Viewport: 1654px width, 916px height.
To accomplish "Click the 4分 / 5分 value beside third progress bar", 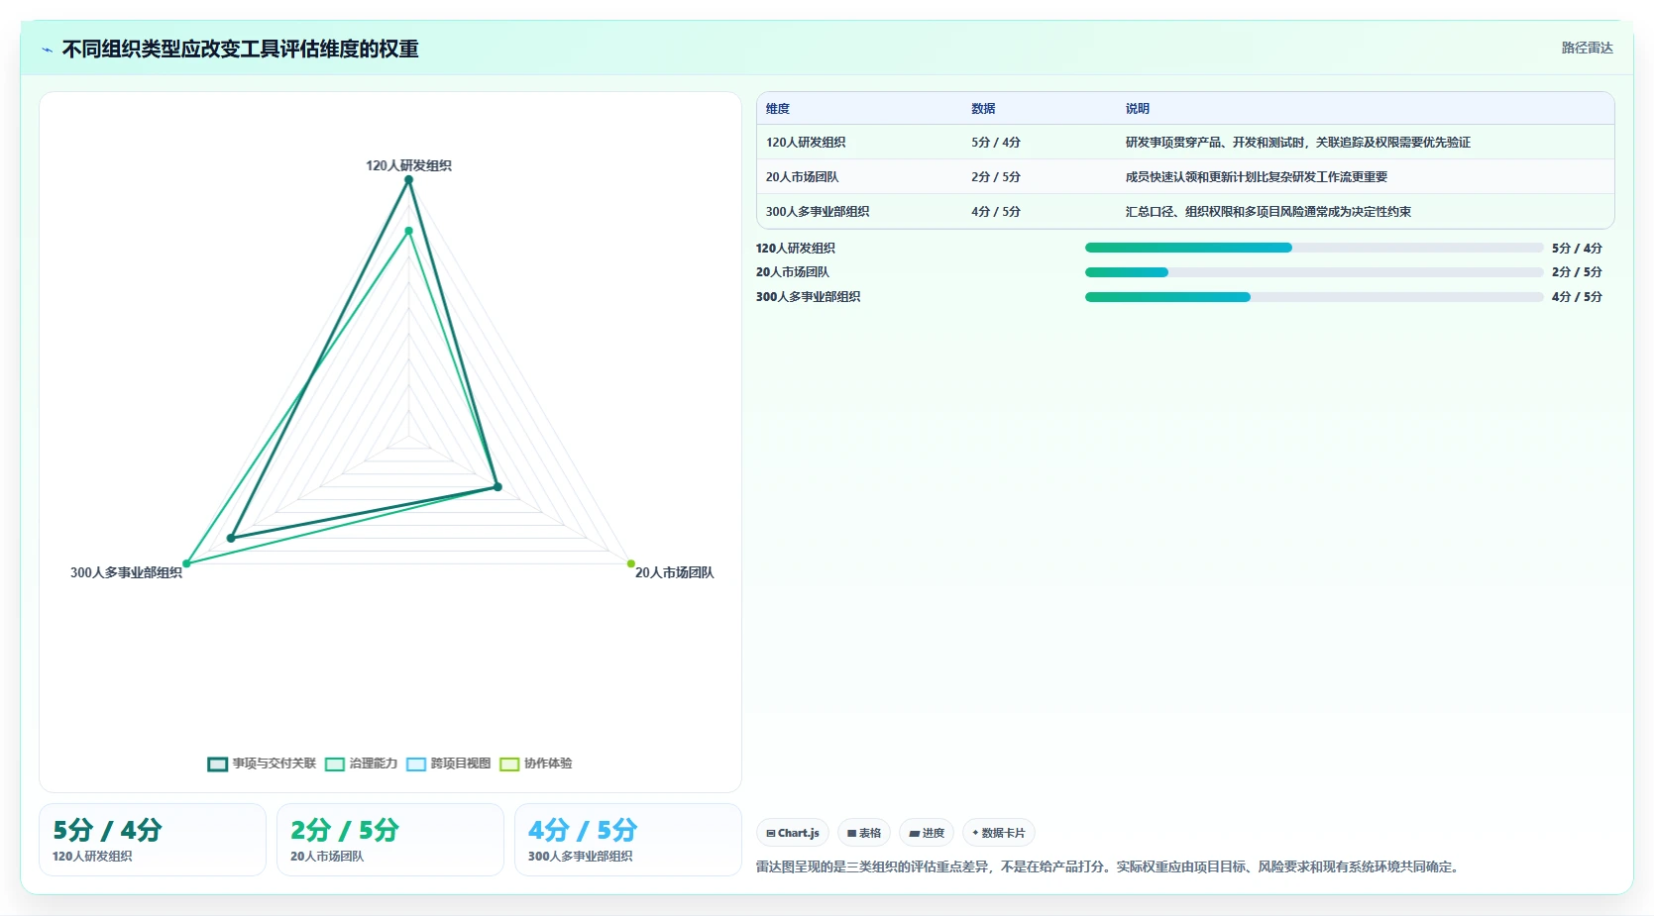I will (x=1577, y=297).
